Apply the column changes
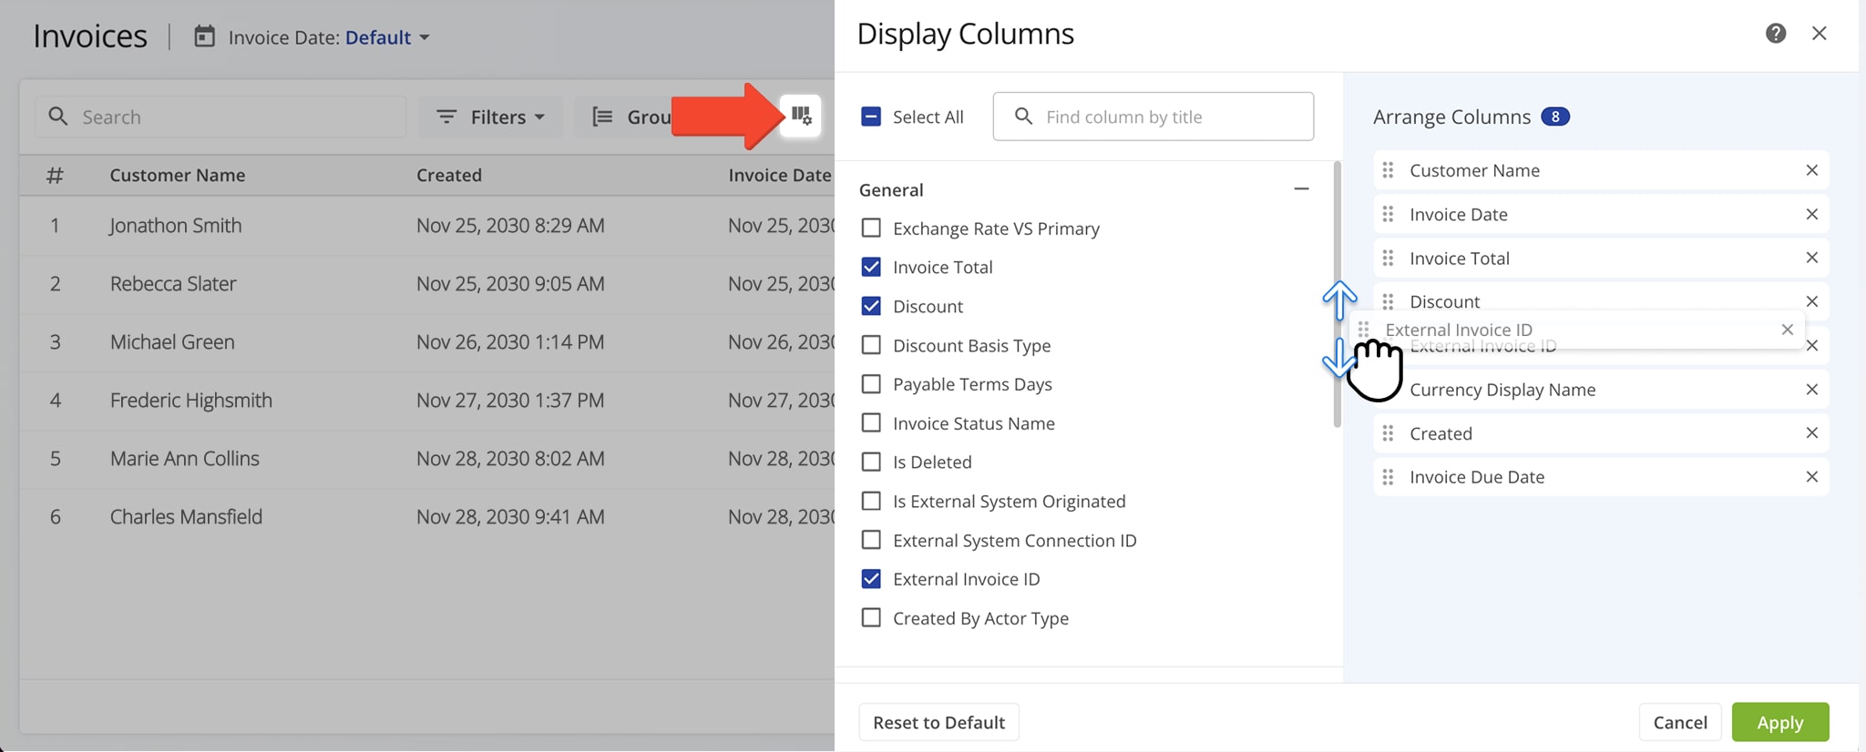1866x752 pixels. click(1780, 722)
